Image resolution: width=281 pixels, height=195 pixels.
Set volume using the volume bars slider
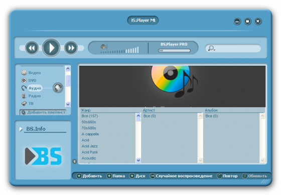pos(120,50)
